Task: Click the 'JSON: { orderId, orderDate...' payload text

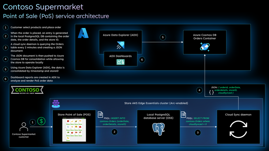Action: (226, 90)
